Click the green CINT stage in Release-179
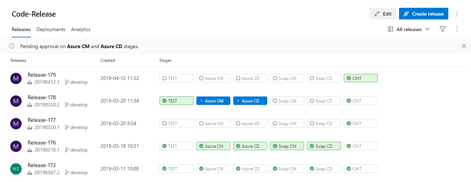Screen dimensions: 471x182 point(361,78)
